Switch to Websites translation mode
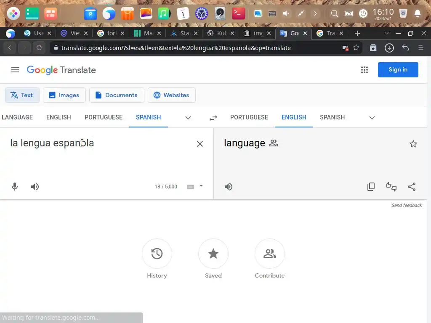 pos(172,95)
